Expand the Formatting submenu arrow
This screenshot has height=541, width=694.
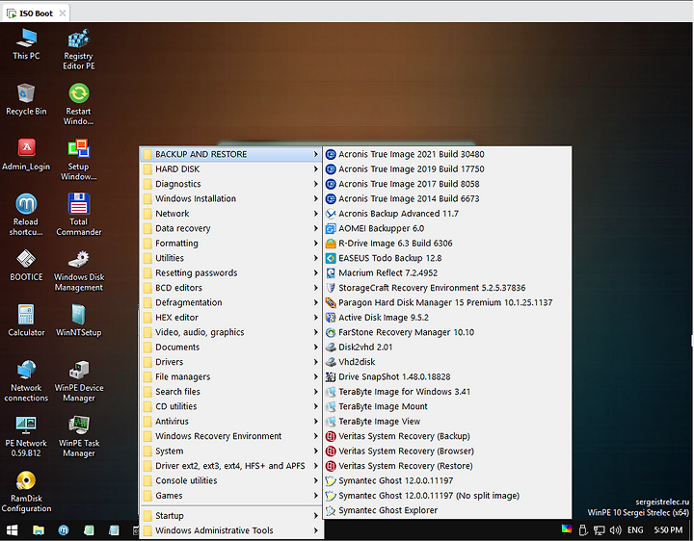[x=315, y=244]
